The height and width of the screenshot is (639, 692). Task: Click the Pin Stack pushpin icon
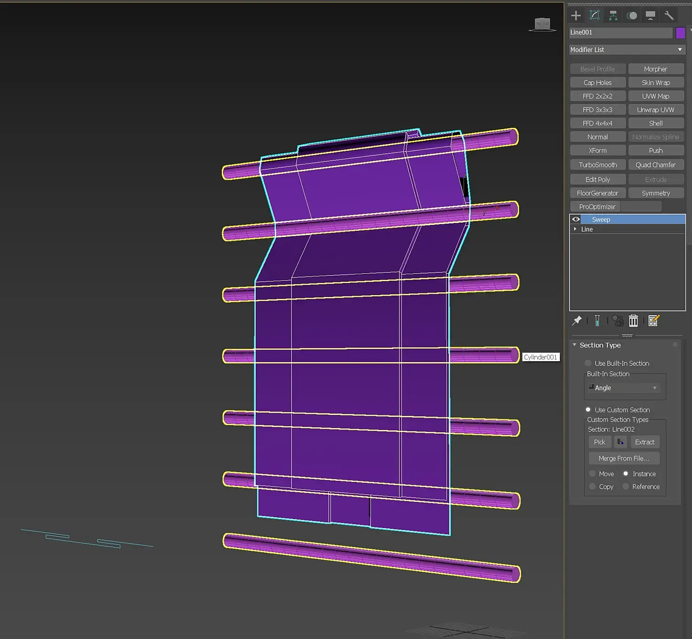(577, 321)
